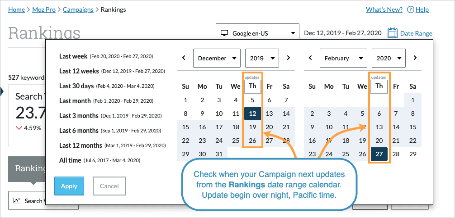Click the monitor icon beside Google en-US

(x=224, y=33)
